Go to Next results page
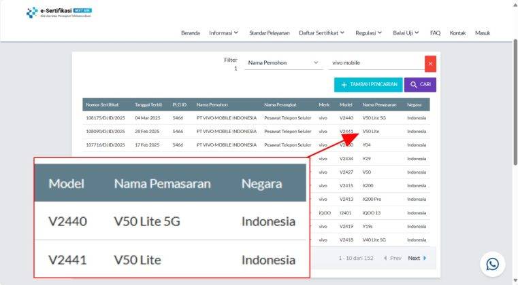Image resolution: width=518 pixels, height=285 pixels. pos(417,258)
